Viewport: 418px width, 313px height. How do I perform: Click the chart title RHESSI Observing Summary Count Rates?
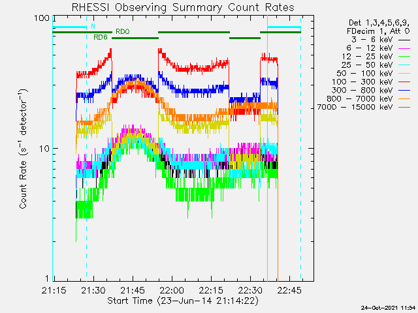click(x=183, y=7)
